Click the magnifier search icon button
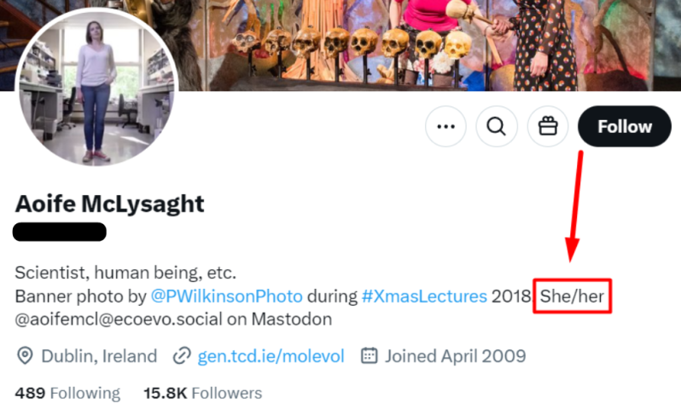This screenshot has height=409, width=681. pos(496,127)
